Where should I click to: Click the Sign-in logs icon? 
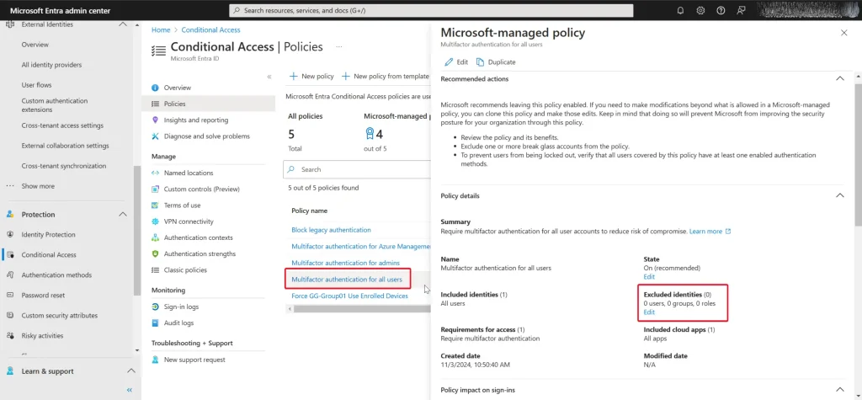click(x=155, y=307)
